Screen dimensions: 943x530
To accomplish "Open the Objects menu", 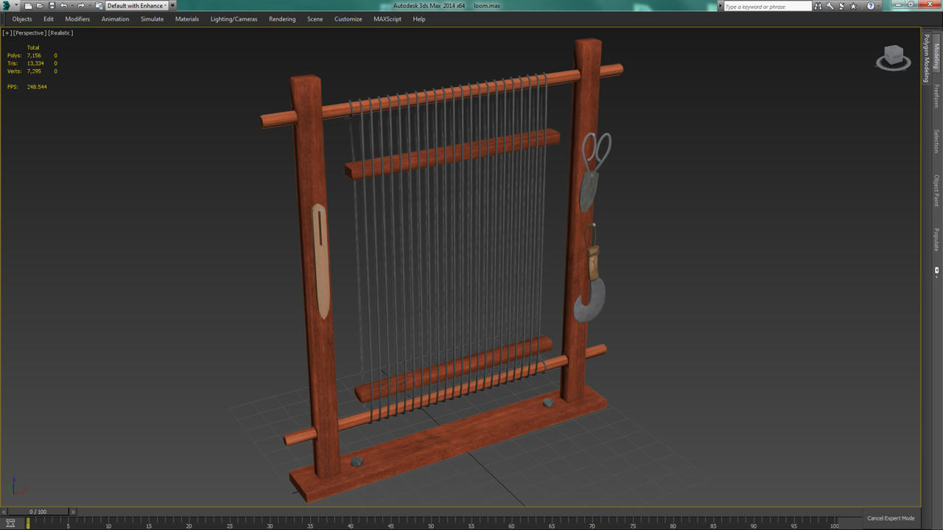I will (x=22, y=19).
